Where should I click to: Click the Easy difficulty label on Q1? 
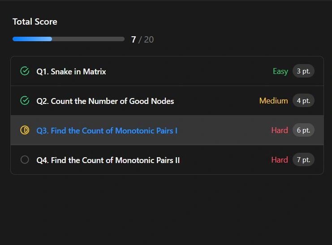click(280, 71)
